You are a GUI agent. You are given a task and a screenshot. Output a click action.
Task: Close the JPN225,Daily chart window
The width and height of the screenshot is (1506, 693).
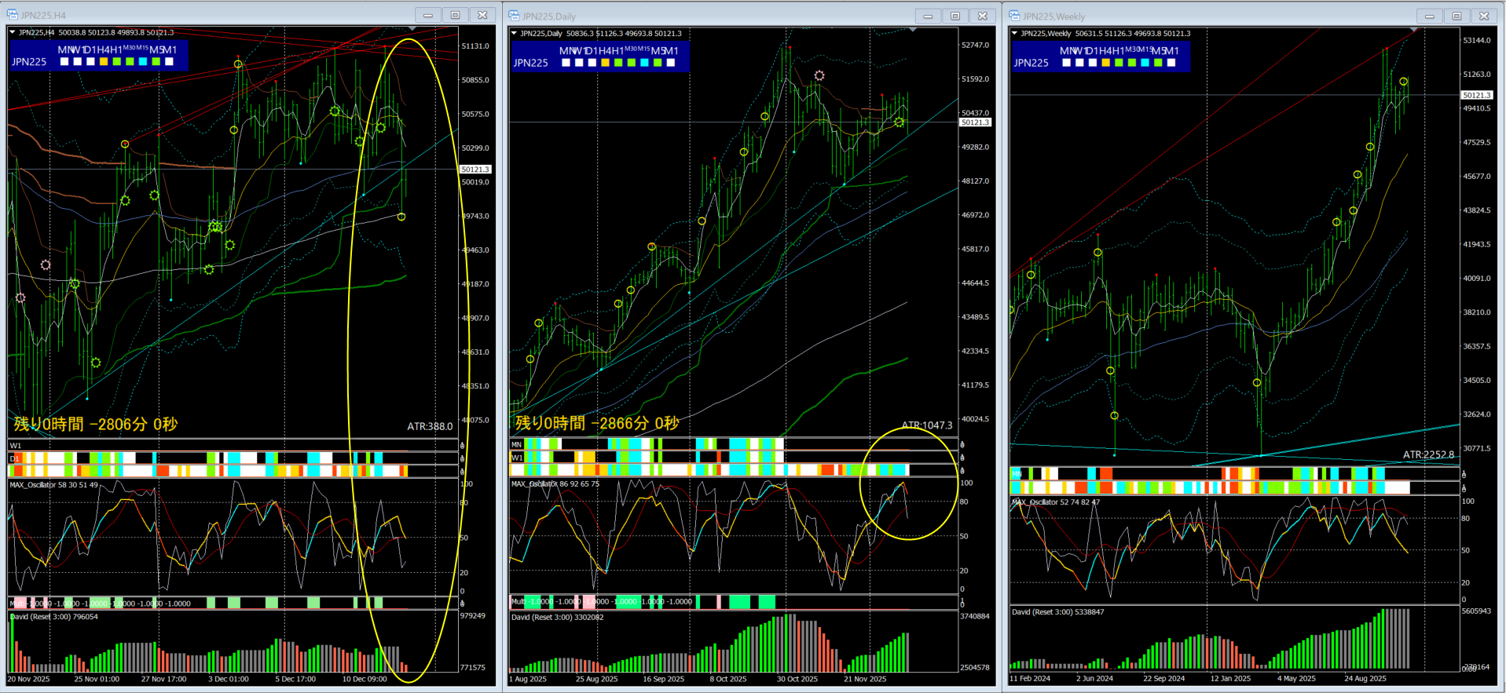[x=983, y=16]
